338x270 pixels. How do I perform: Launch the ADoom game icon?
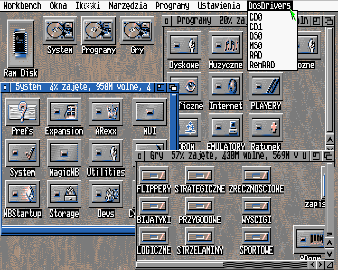(309, 239)
